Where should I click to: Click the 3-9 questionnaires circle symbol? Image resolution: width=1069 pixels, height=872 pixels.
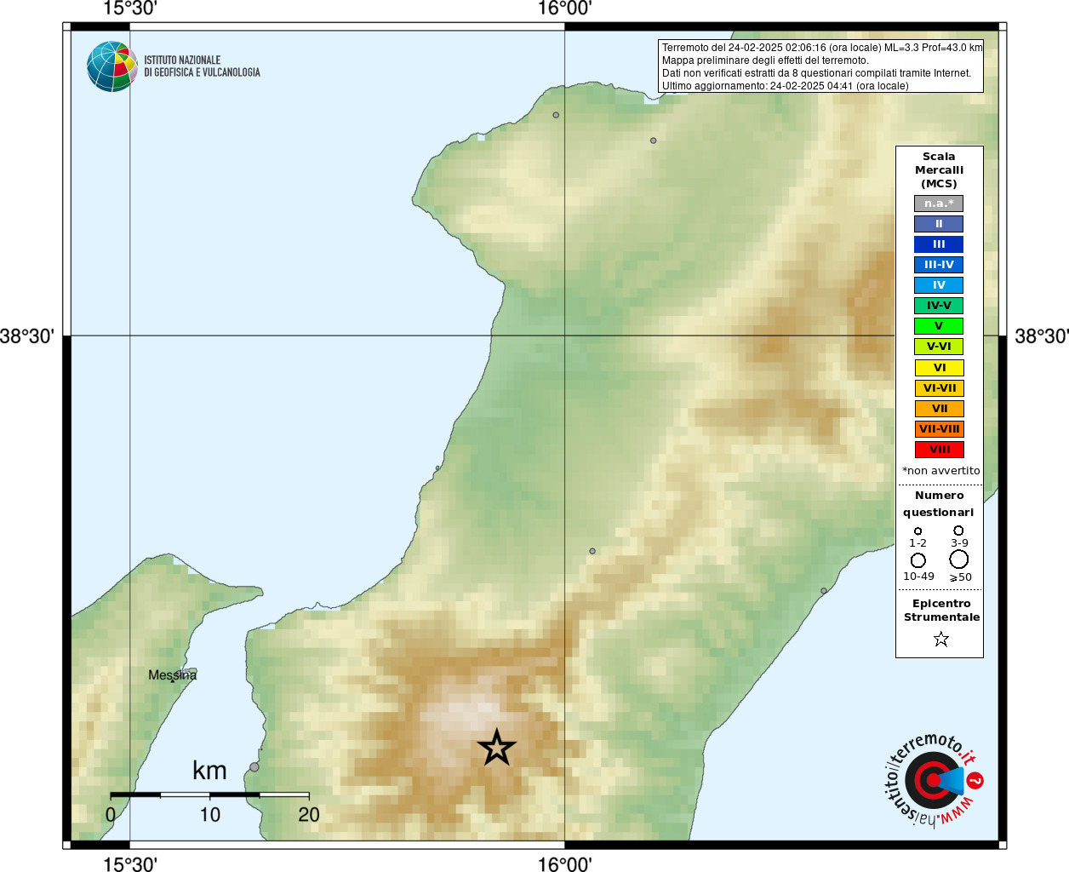coord(958,531)
